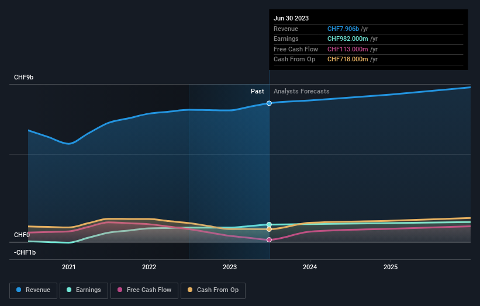Click the CHF9b y-axis label
The width and height of the screenshot is (480, 306).
pyautogui.click(x=23, y=77)
